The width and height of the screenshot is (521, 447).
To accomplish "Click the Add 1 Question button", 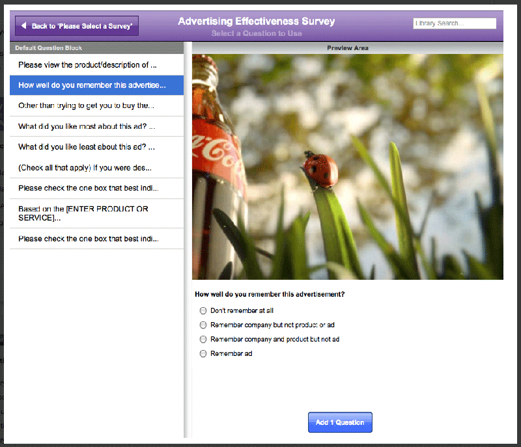I will (x=340, y=422).
